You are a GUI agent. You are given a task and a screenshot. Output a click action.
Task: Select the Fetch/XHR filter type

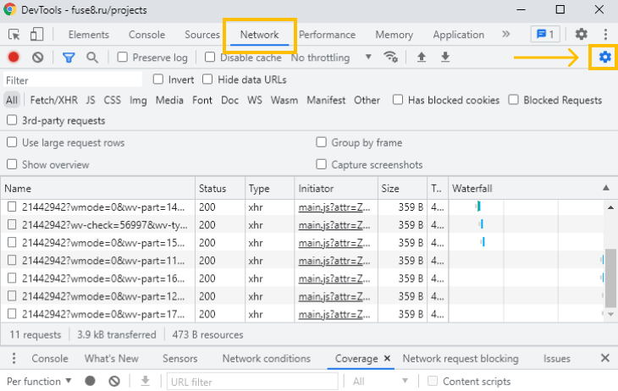(x=54, y=100)
